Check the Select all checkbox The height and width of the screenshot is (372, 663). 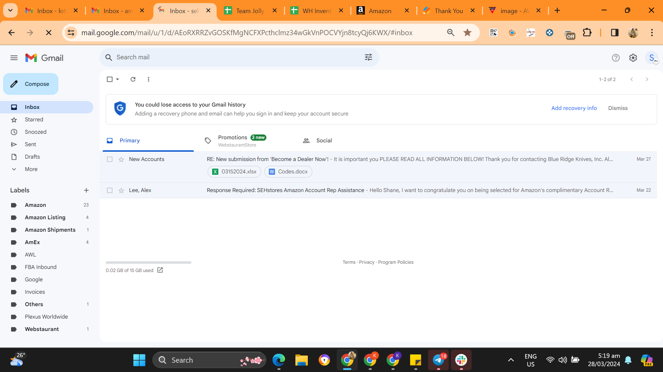110,79
